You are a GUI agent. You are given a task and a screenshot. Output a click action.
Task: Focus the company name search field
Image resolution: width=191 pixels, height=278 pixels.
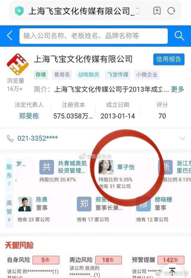(94, 36)
